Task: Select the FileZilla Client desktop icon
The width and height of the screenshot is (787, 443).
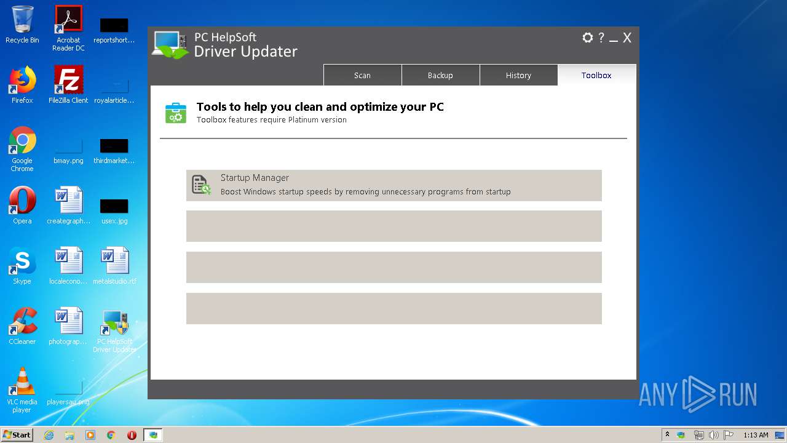Action: (68, 85)
